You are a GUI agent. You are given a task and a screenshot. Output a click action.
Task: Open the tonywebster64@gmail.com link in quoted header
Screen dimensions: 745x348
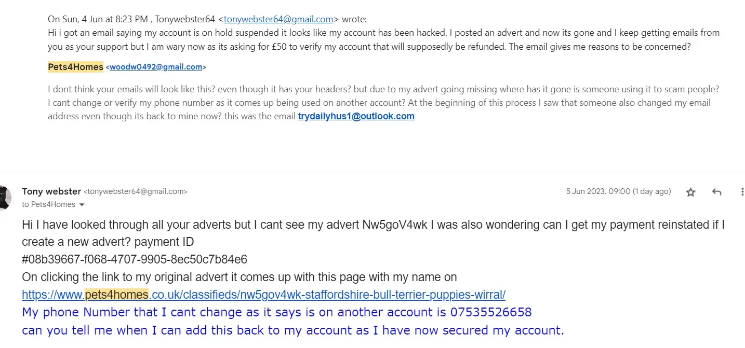coord(278,19)
